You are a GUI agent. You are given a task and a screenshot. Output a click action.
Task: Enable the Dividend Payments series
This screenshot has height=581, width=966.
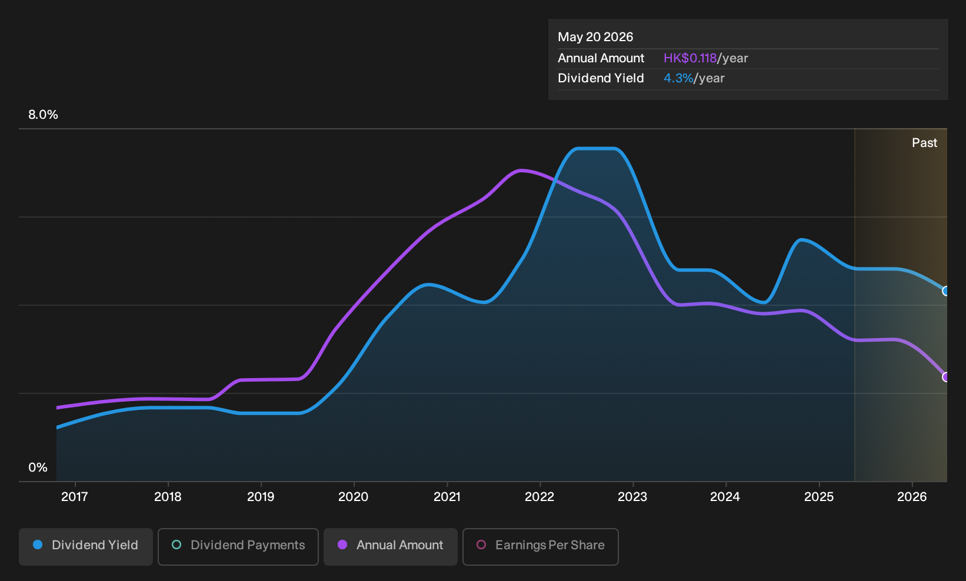(238, 547)
